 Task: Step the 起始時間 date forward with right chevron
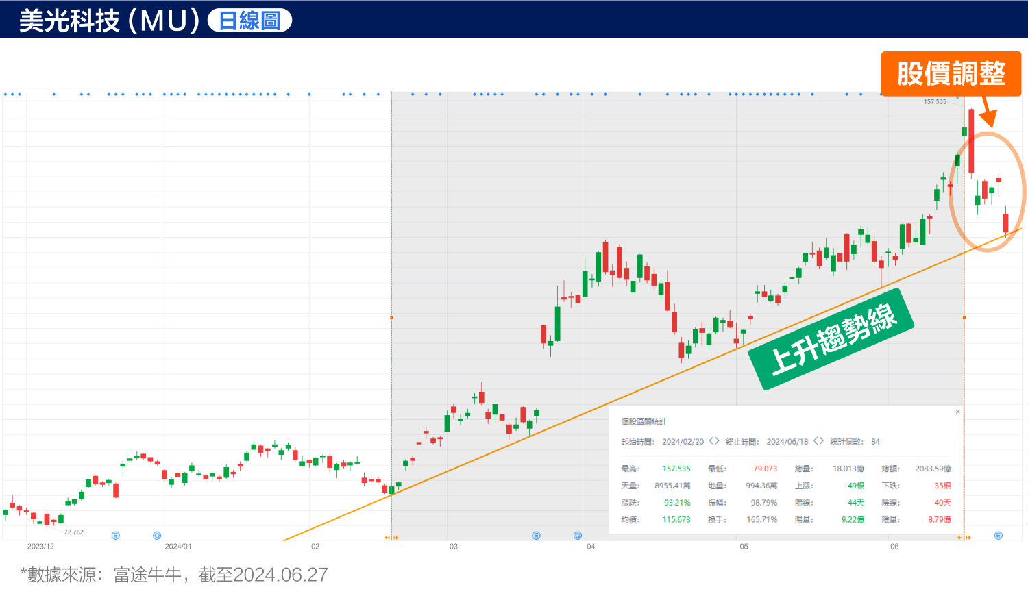pyautogui.click(x=718, y=441)
